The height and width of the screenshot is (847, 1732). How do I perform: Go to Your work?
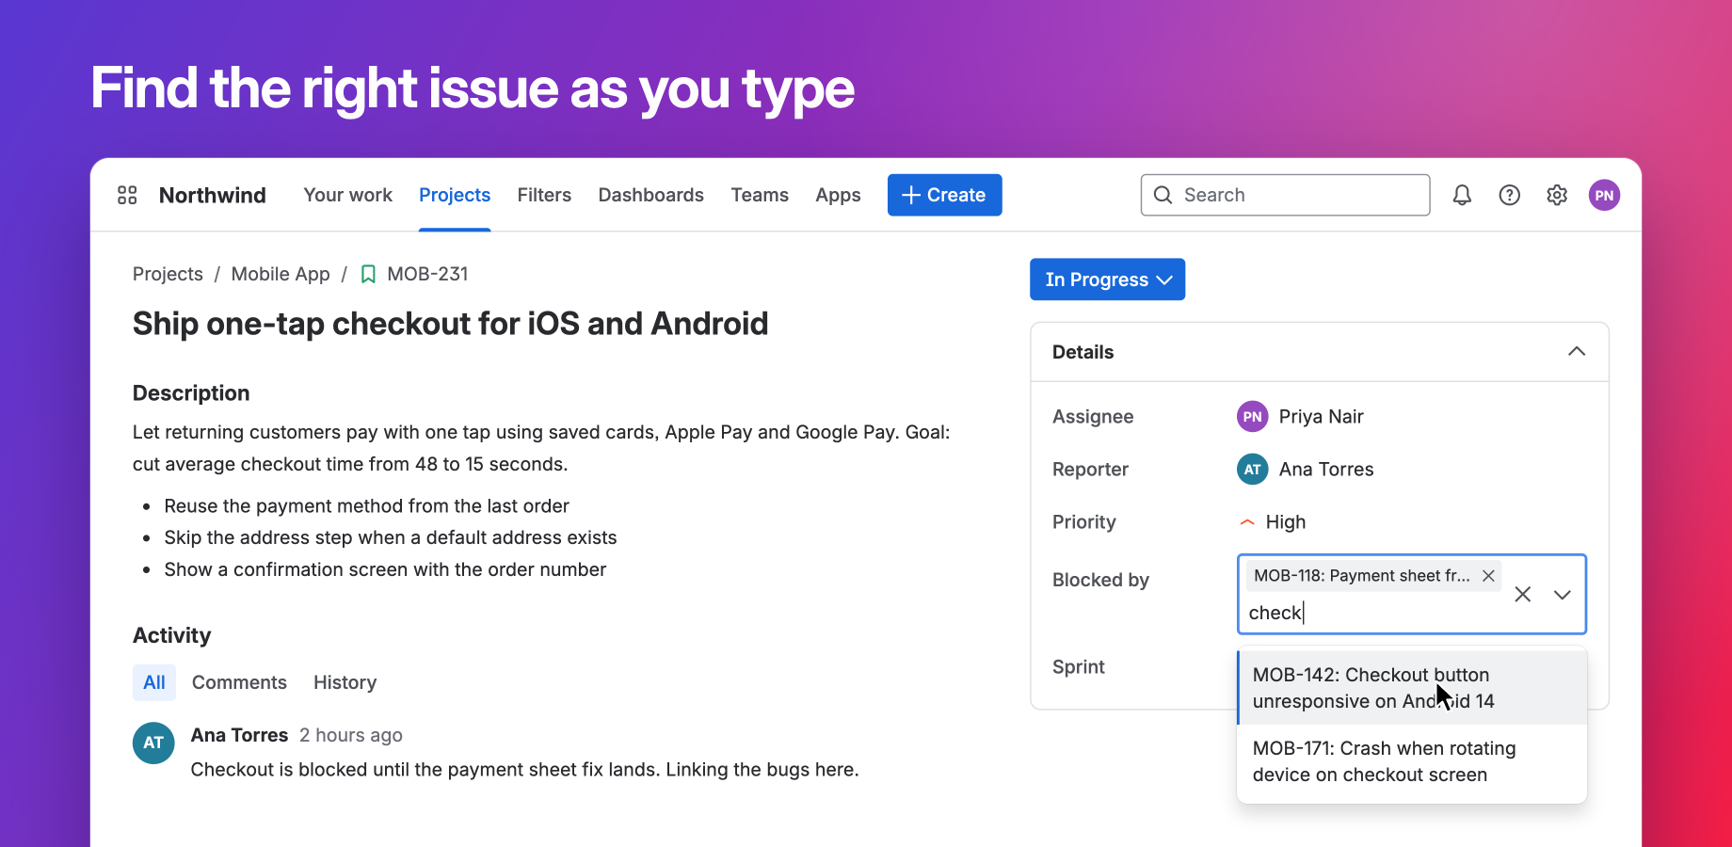click(347, 195)
